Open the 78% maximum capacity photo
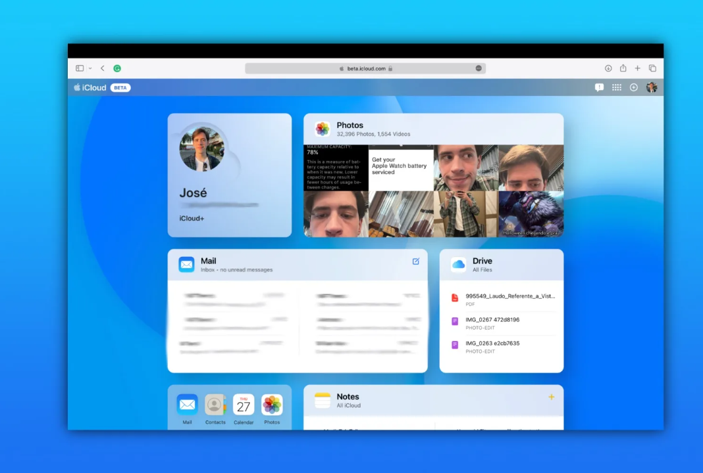Image resolution: width=703 pixels, height=473 pixels. [336, 168]
